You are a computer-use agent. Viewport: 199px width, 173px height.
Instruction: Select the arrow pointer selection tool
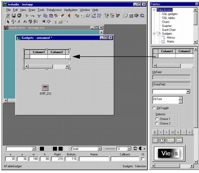coord(8,22)
